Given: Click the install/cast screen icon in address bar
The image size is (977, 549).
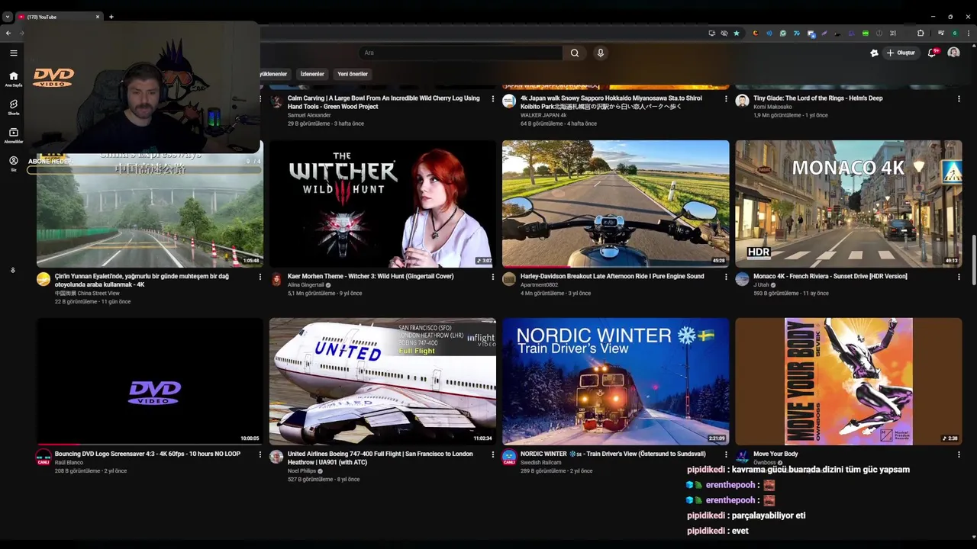Looking at the screenshot, I should pos(712,33).
